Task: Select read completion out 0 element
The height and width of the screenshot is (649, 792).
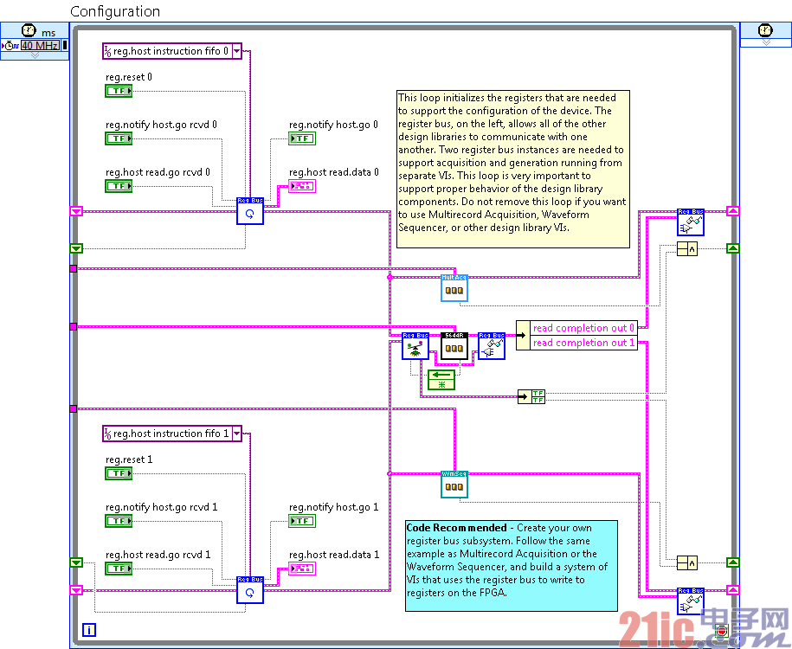Action: coord(583,328)
